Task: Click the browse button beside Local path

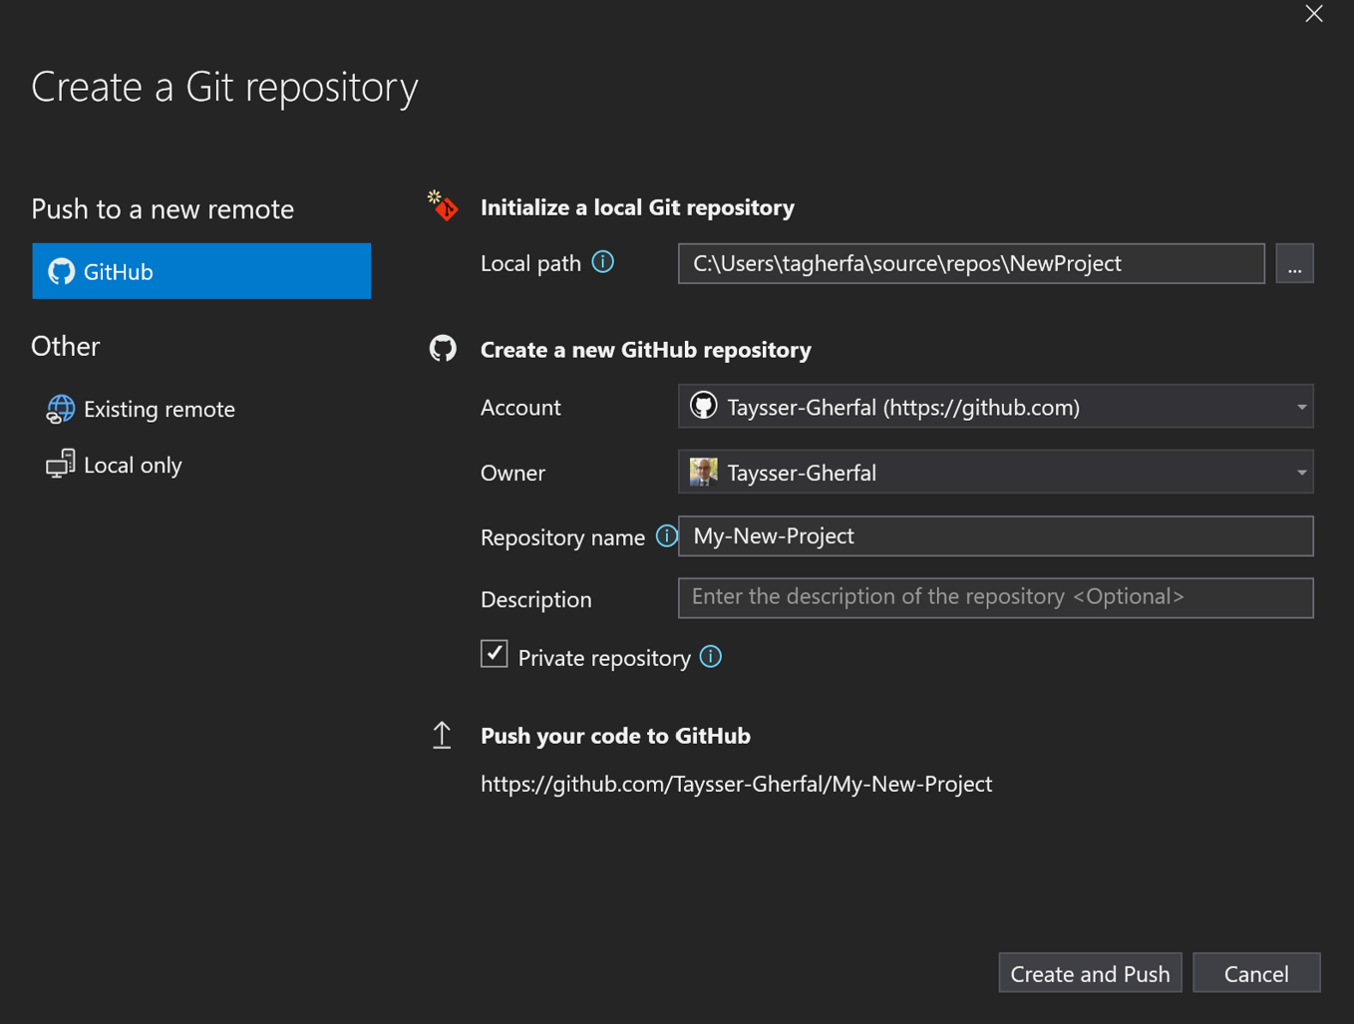Action: click(x=1294, y=262)
